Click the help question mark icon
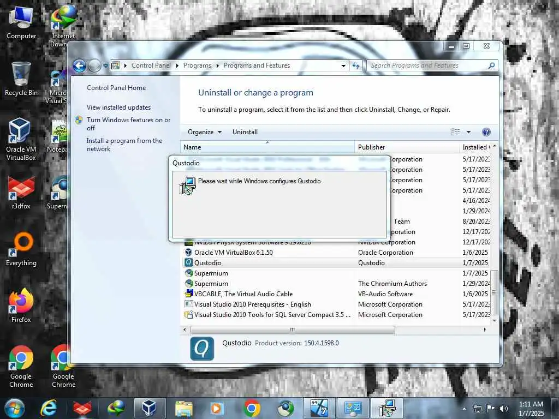 click(x=486, y=132)
